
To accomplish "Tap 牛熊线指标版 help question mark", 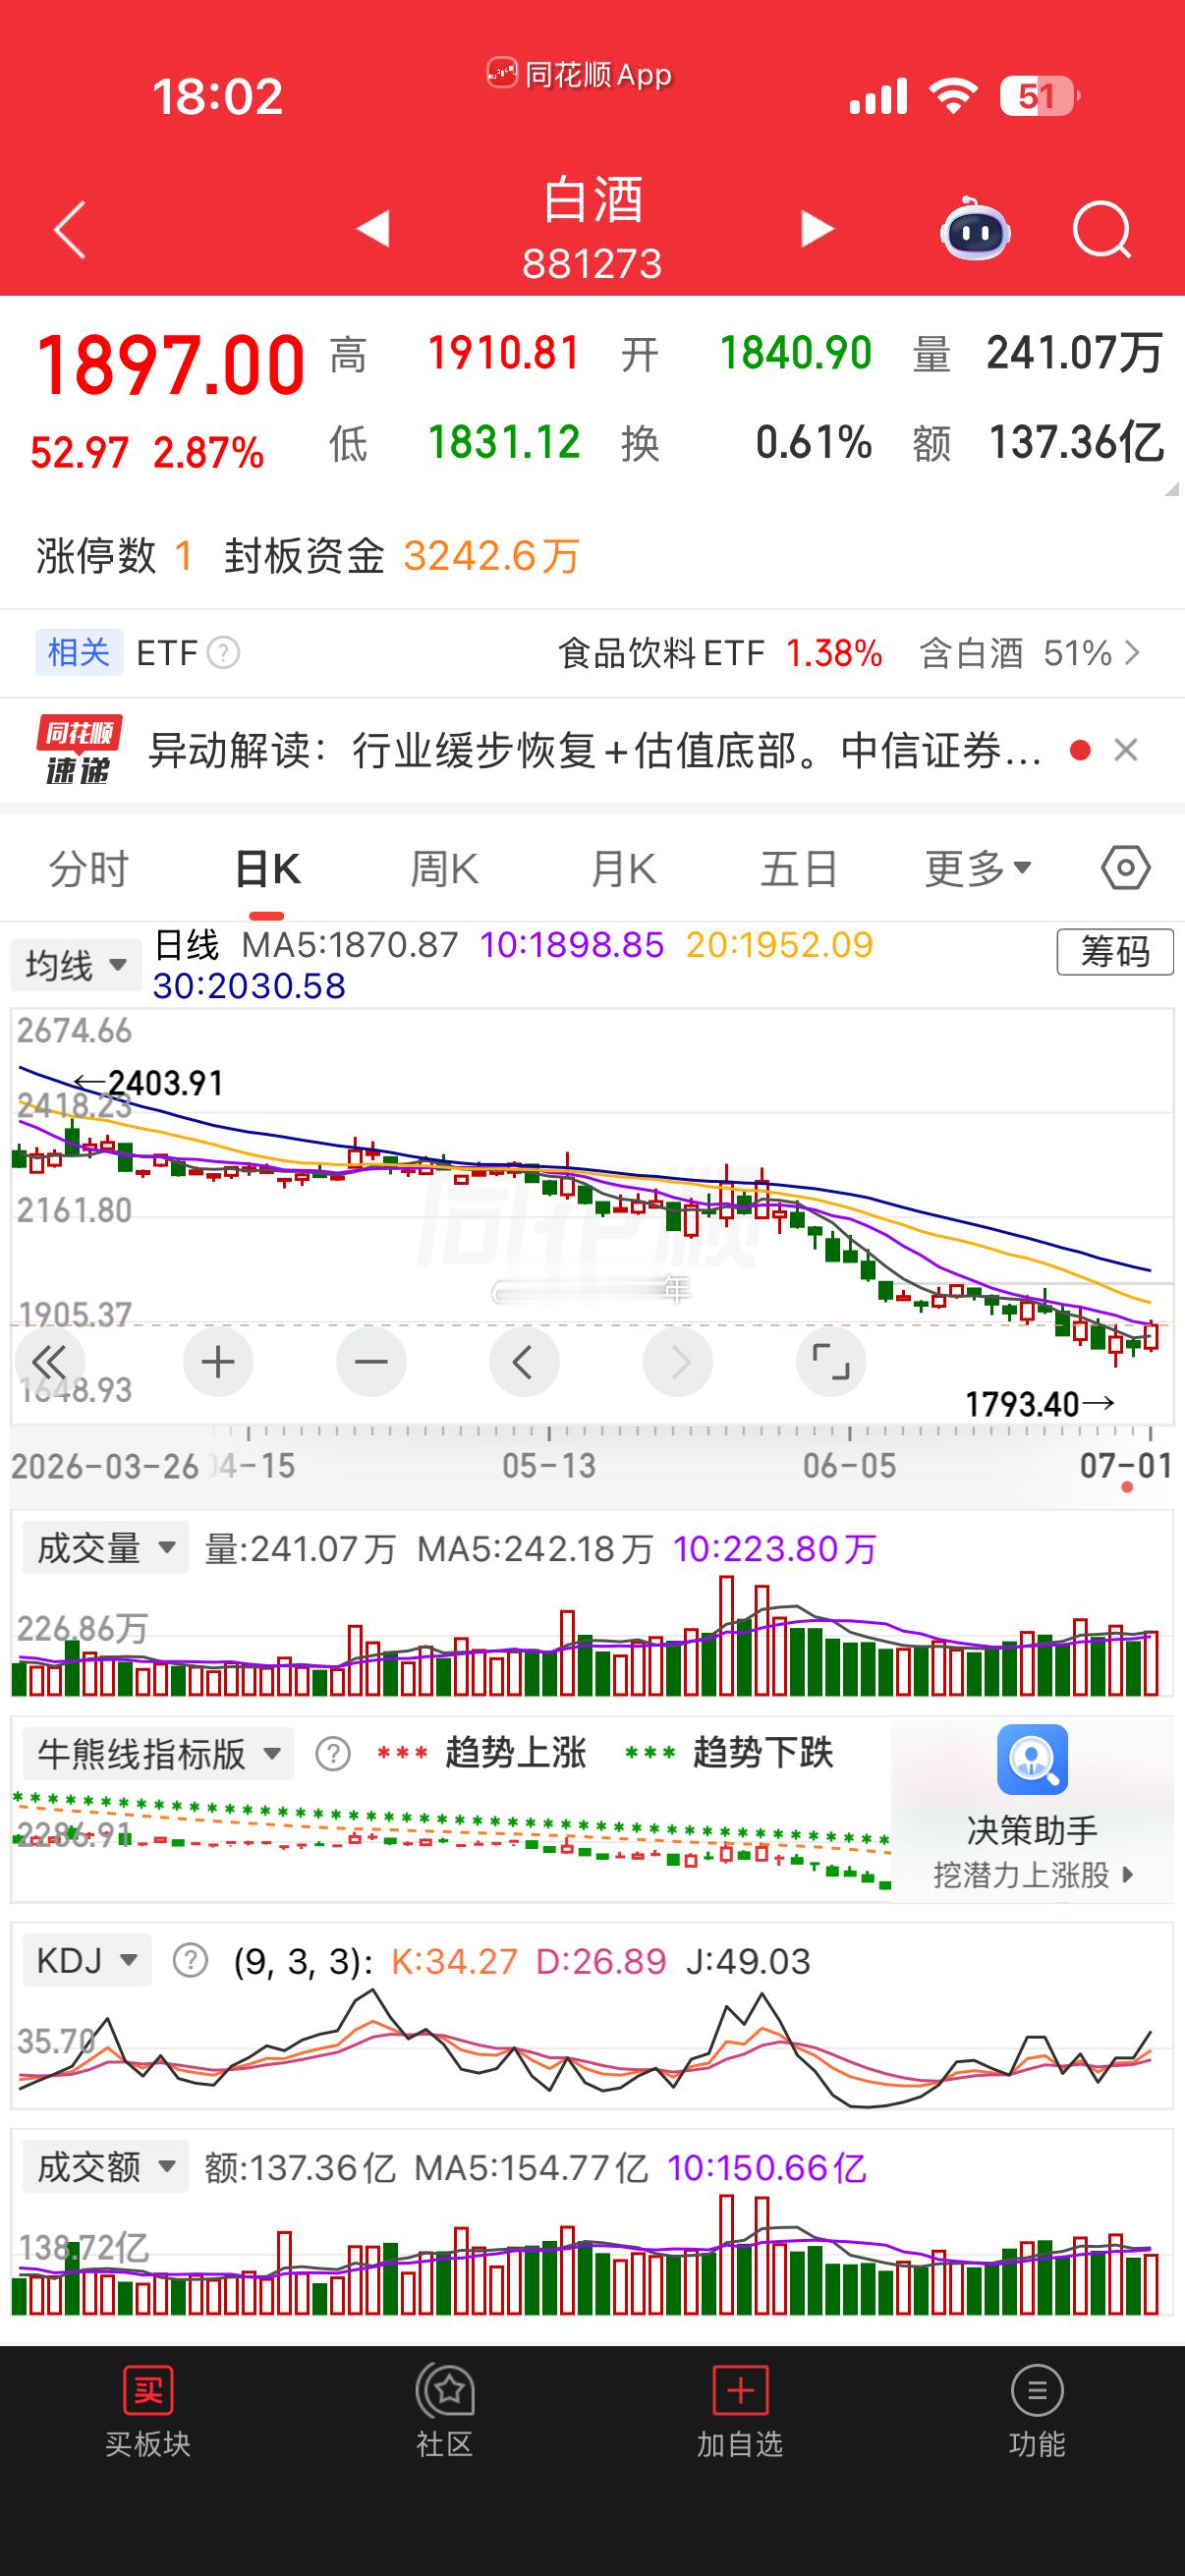I will (x=333, y=1753).
